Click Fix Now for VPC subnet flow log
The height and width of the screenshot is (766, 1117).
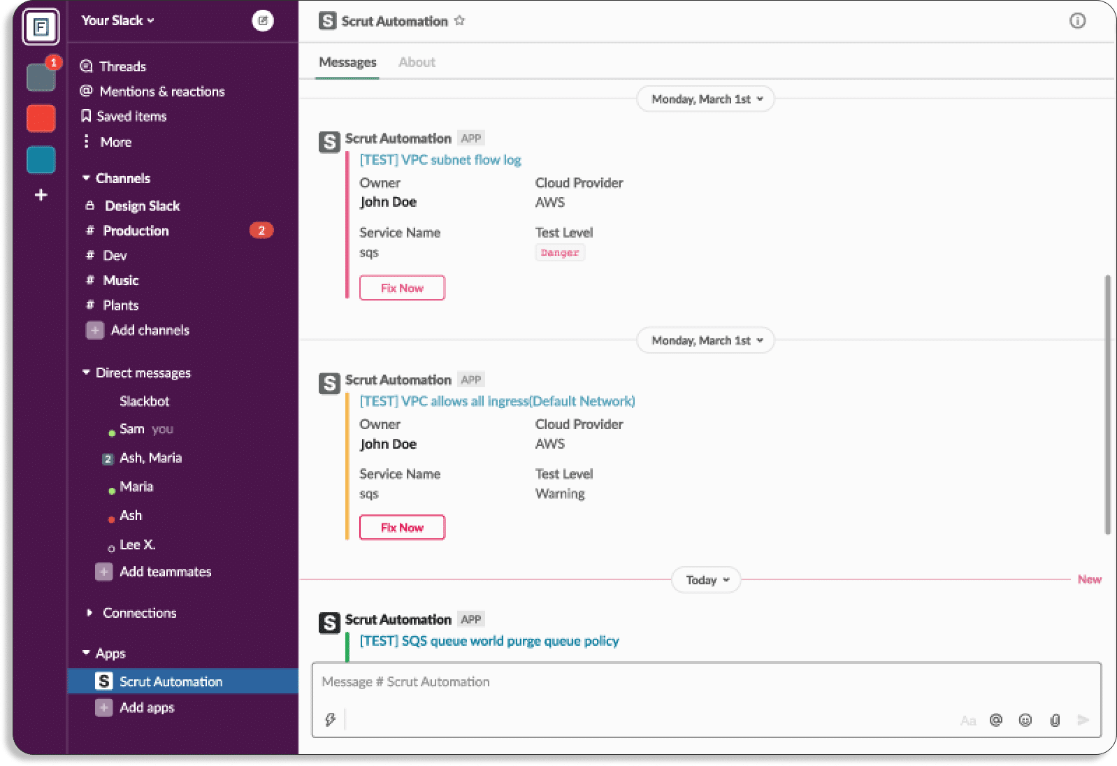[x=402, y=288]
